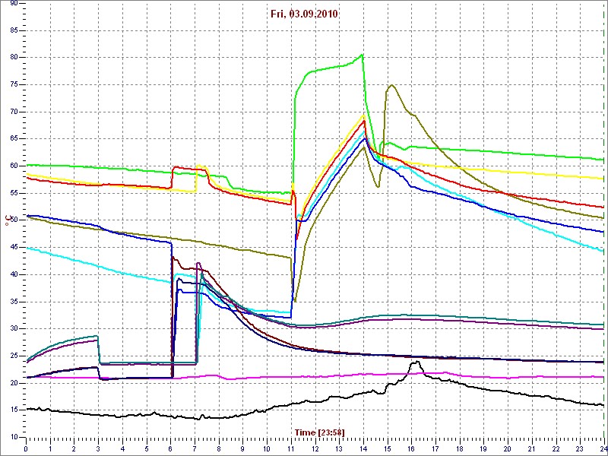Select the '20' label on the temperature axis
608x456 pixels.
13,383
